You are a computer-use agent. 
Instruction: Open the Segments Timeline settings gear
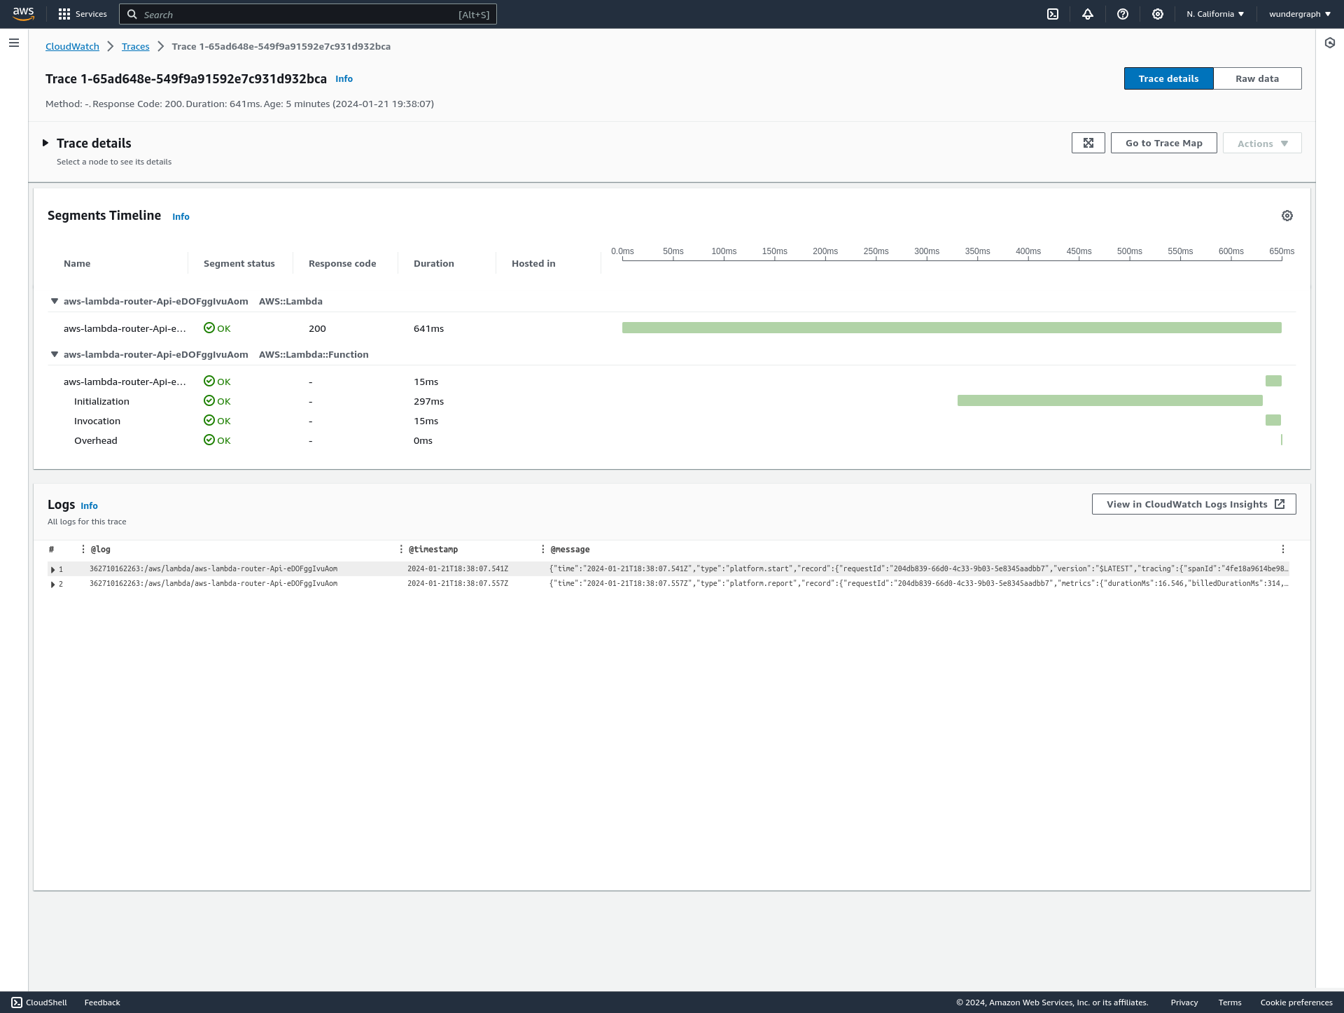[1287, 216]
